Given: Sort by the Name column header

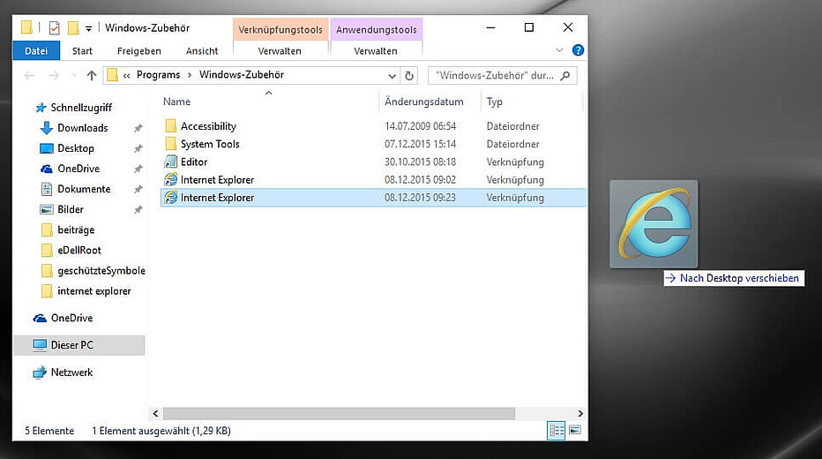Looking at the screenshot, I should click(x=176, y=102).
